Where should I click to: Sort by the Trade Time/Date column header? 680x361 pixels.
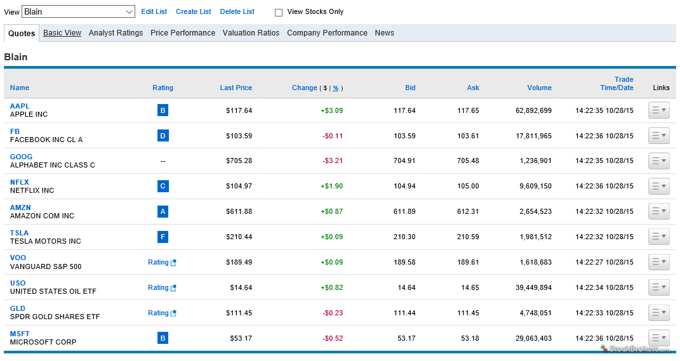(617, 84)
